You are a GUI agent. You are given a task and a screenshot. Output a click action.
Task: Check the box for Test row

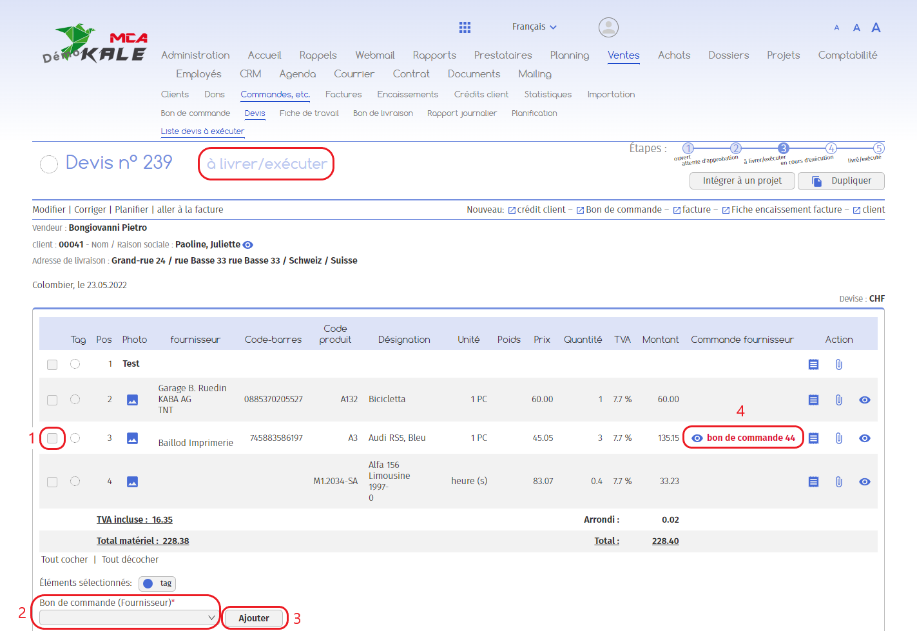52,365
